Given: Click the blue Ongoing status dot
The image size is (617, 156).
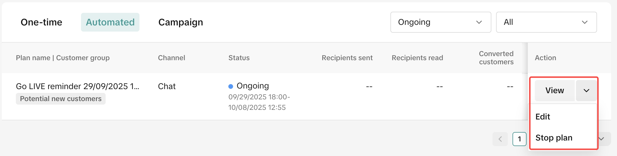Looking at the screenshot, I should [231, 86].
